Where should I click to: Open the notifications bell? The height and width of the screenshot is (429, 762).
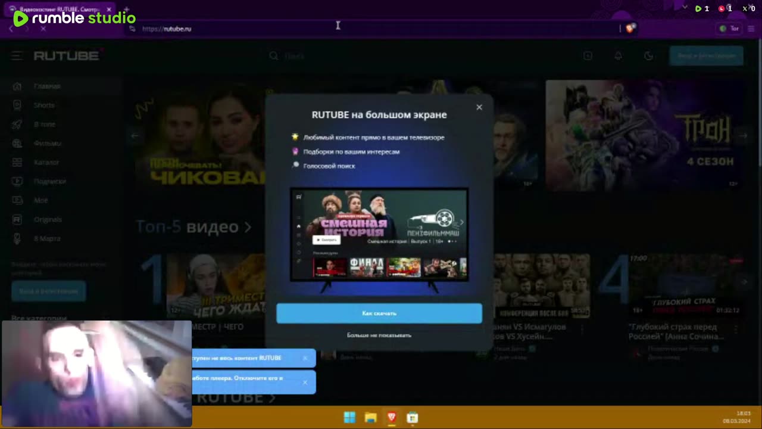tap(618, 55)
